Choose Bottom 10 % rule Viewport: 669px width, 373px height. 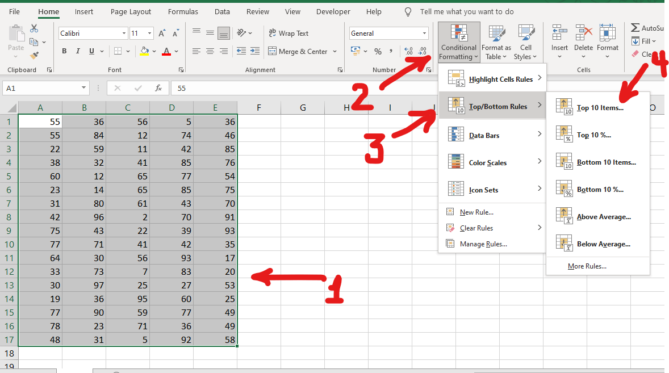click(598, 189)
